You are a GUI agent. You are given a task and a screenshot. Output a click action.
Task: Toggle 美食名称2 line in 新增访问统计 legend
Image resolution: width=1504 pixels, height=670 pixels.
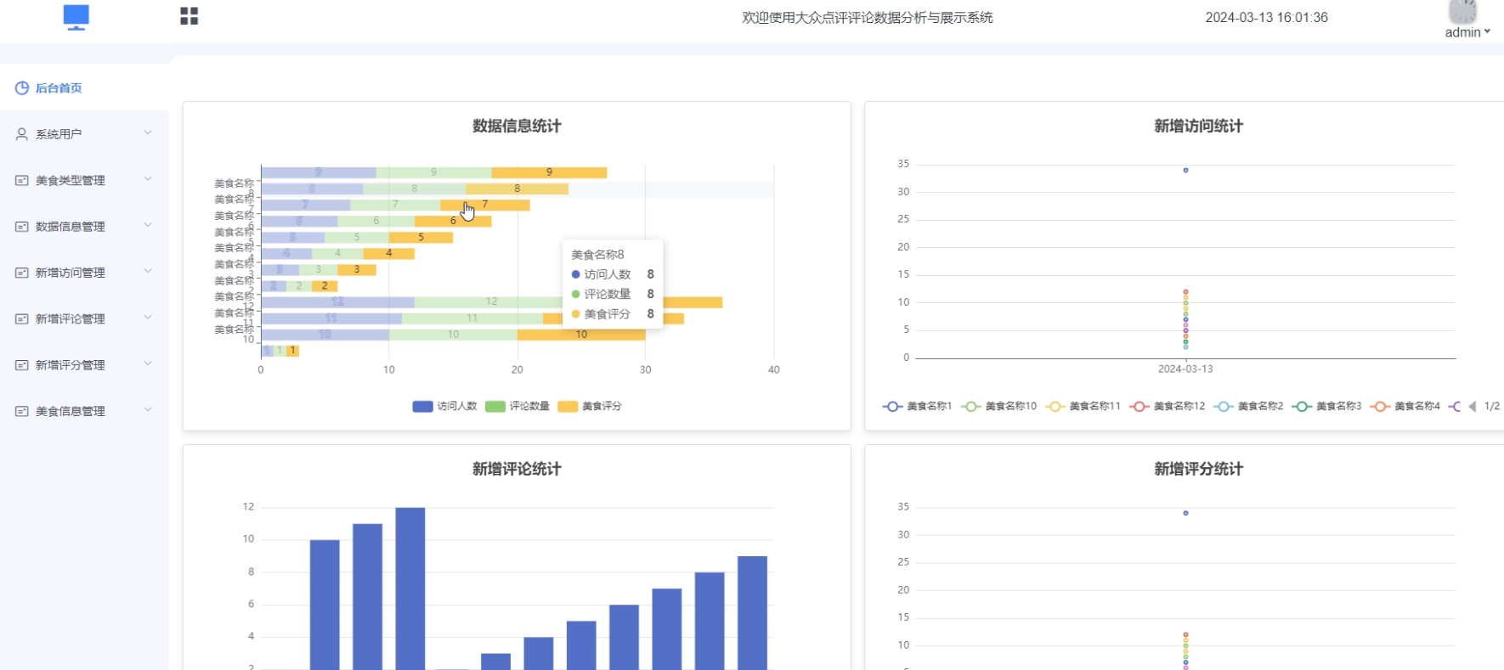coord(1249,406)
